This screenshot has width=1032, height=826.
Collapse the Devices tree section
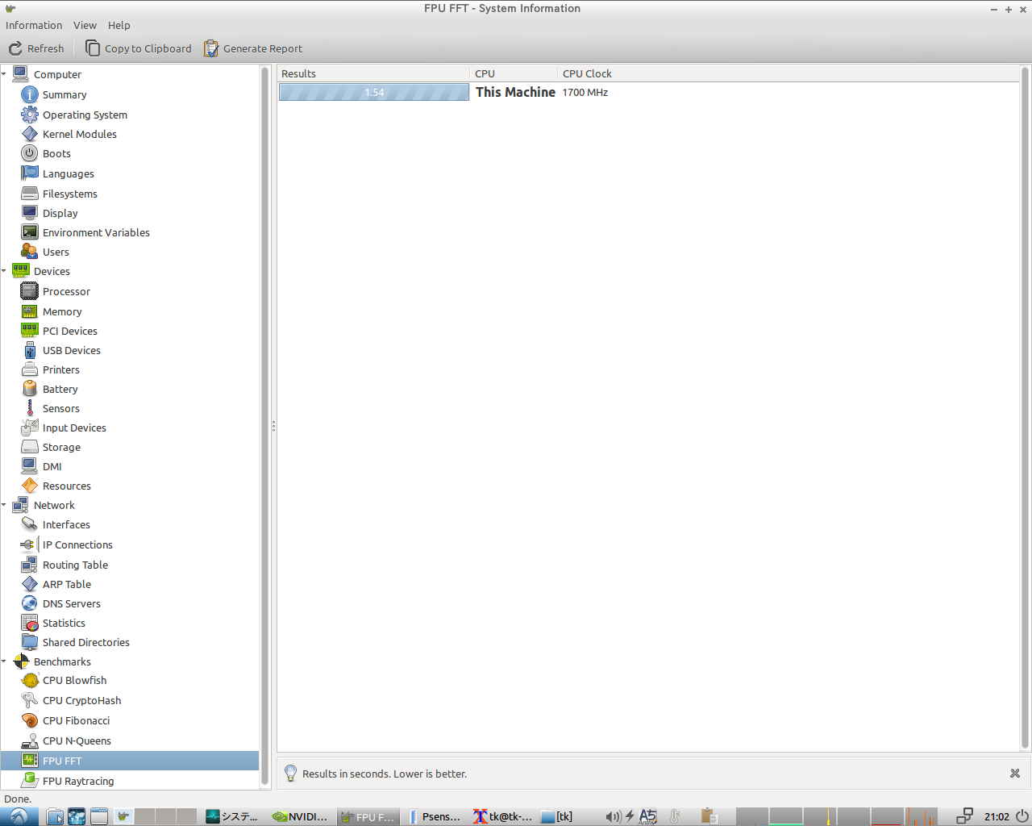point(5,271)
